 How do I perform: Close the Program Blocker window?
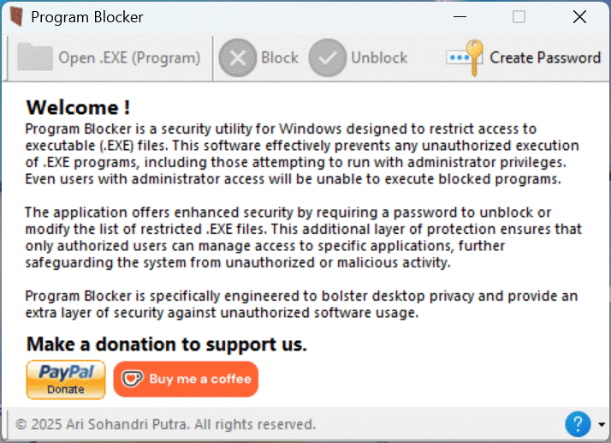(579, 16)
